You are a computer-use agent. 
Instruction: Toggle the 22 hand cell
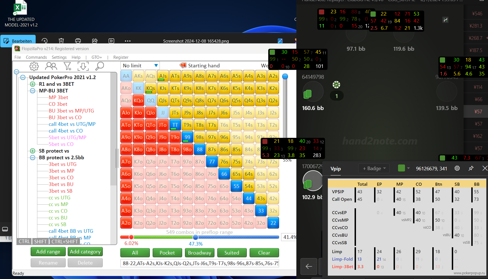point(273,223)
